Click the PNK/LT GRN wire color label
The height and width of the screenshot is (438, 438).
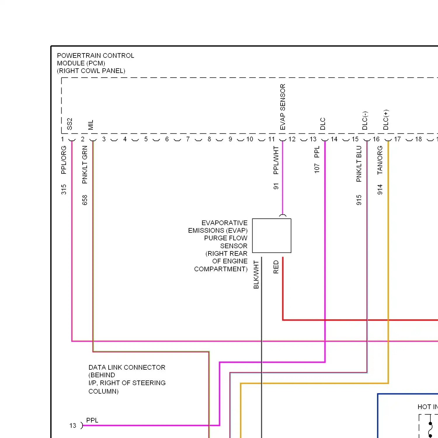[x=85, y=165]
